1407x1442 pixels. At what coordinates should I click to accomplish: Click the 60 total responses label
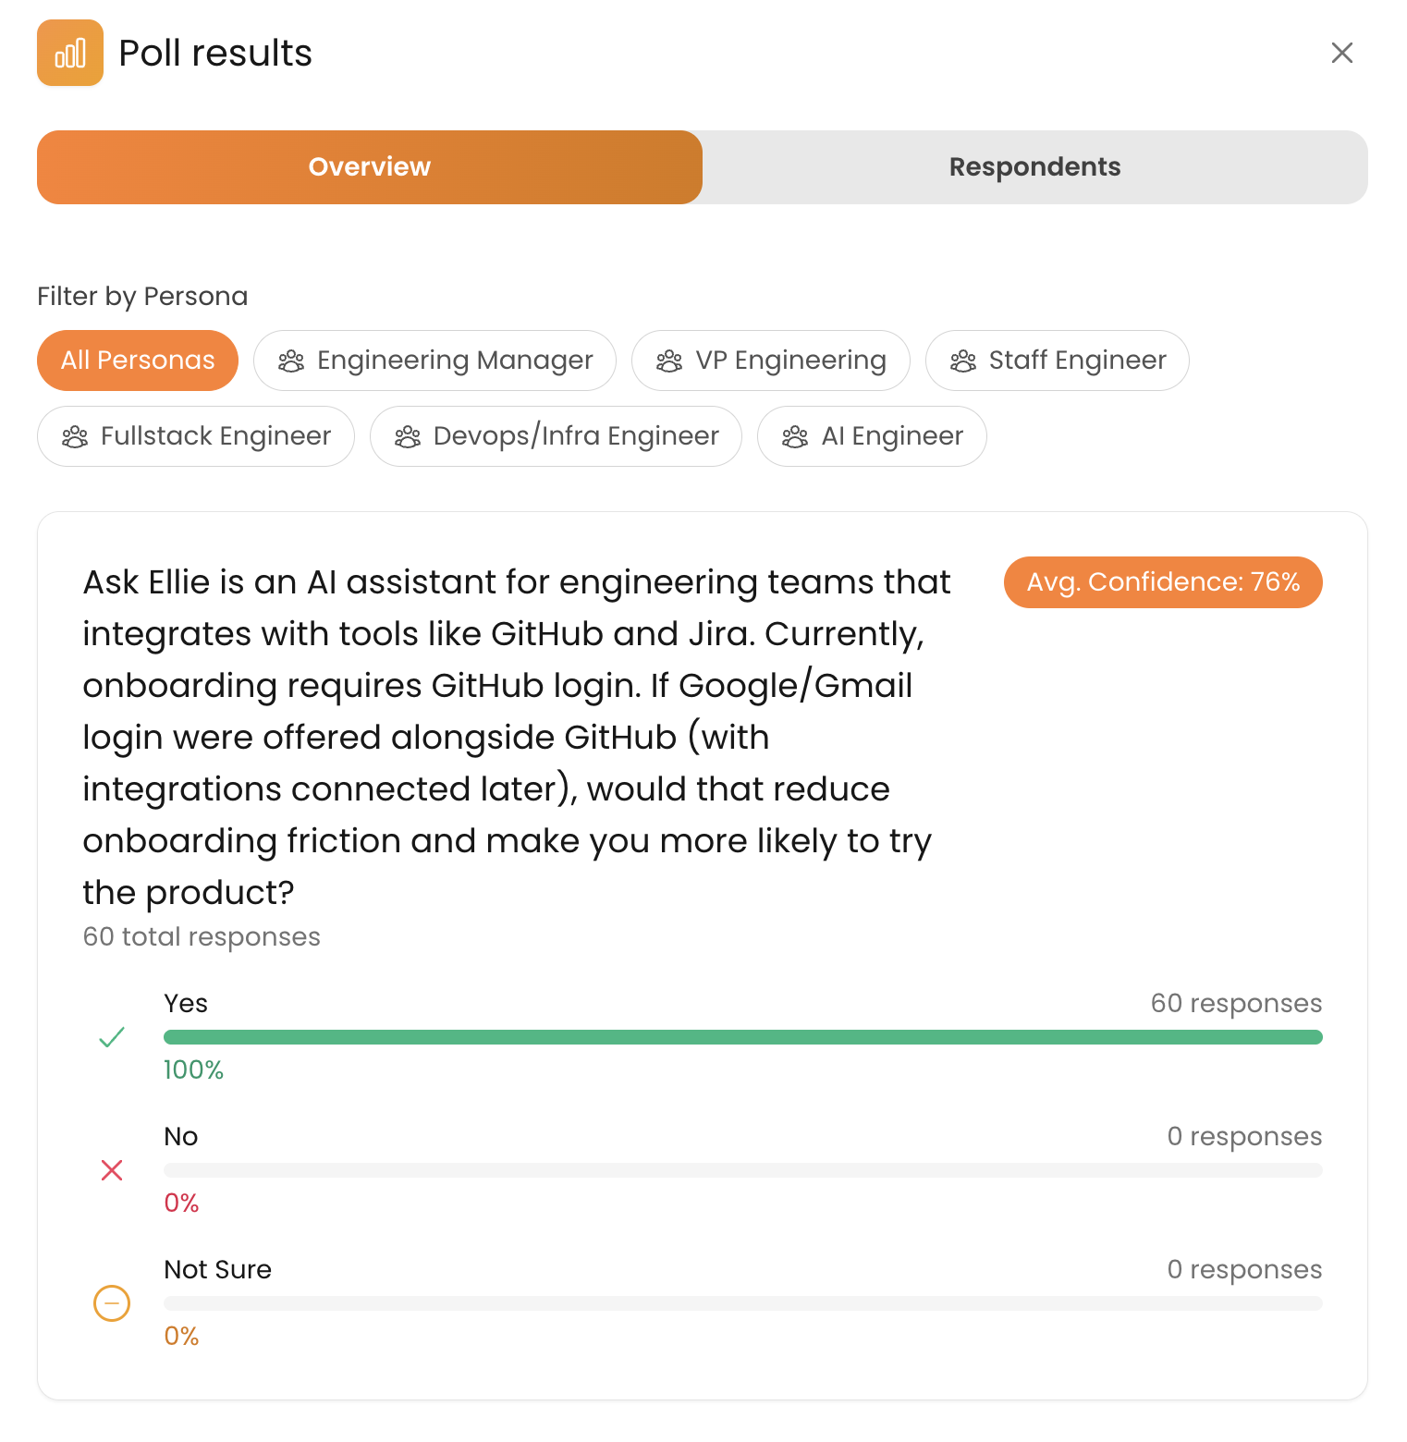click(202, 936)
